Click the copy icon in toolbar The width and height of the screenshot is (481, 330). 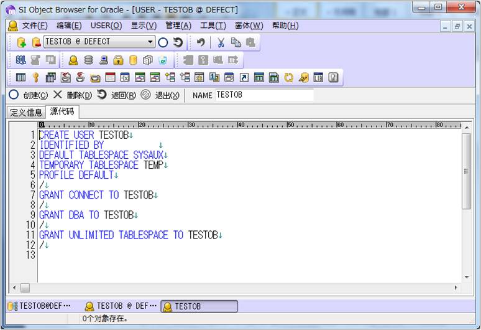236,42
